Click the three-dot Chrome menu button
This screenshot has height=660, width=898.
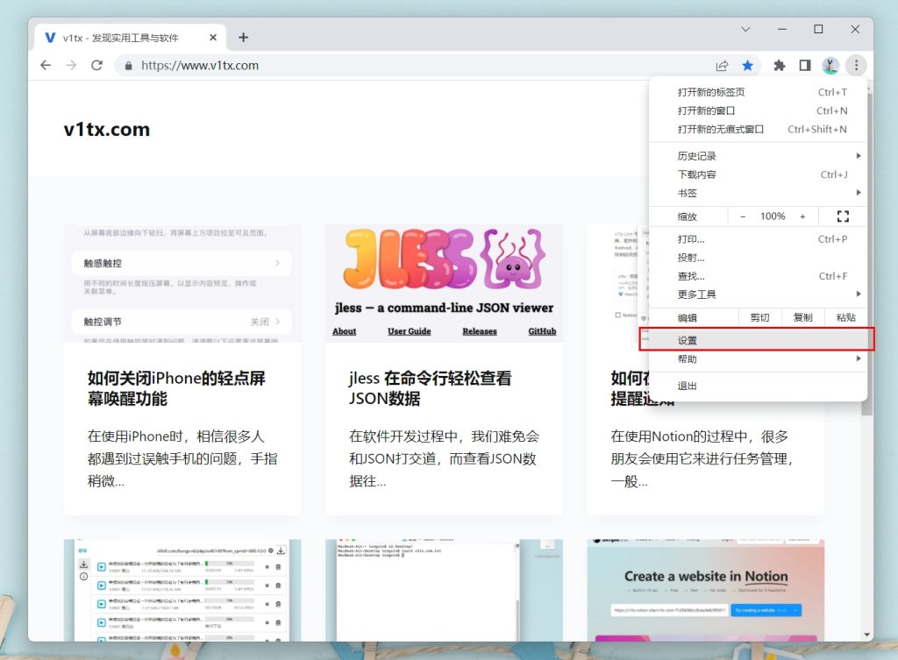pyautogui.click(x=856, y=66)
